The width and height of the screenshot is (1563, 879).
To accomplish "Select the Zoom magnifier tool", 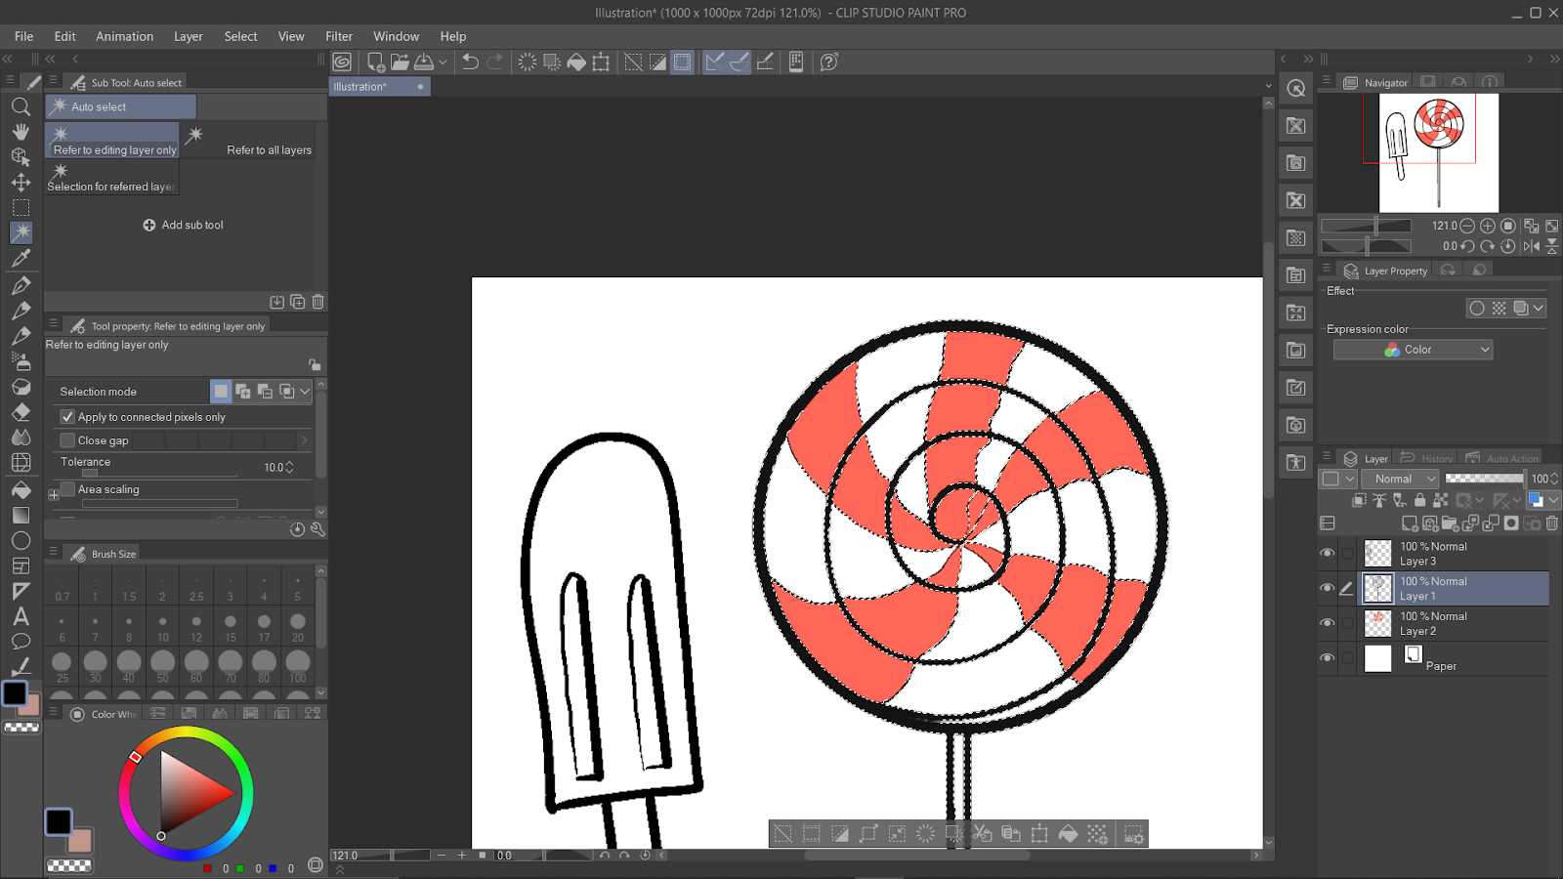I will [x=21, y=106].
